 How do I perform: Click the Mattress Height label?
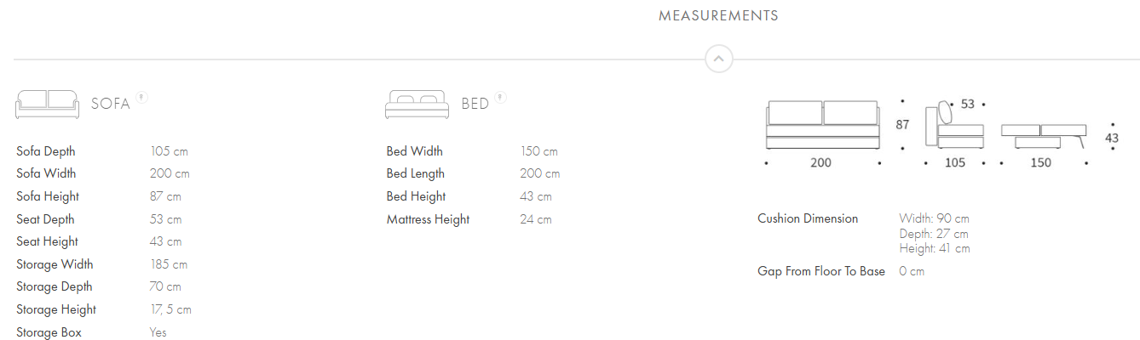point(428,219)
